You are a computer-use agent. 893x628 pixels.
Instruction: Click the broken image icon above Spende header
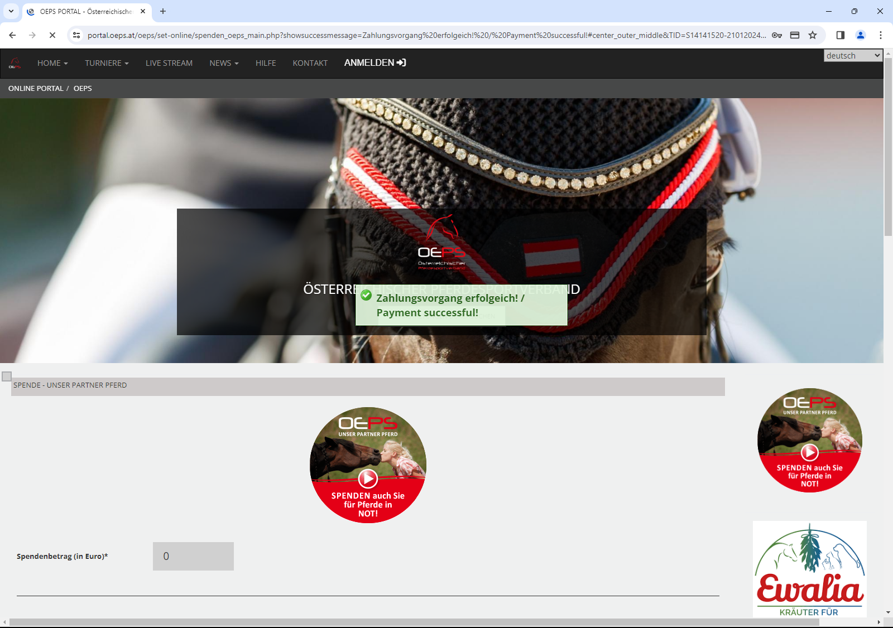(x=7, y=376)
